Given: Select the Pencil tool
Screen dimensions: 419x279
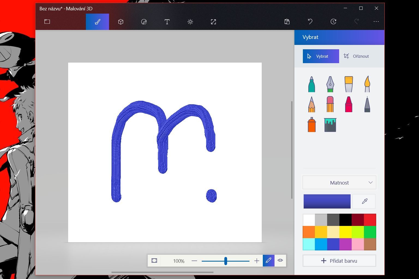Looking at the screenshot, I should tap(312, 104).
